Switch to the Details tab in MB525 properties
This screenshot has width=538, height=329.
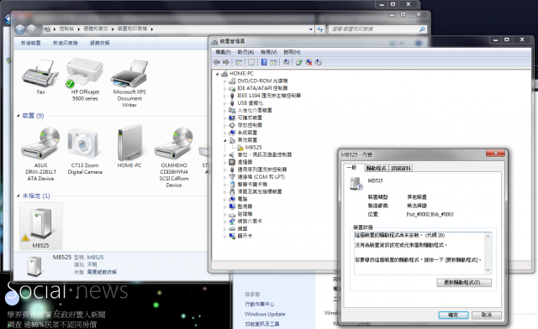pos(401,168)
